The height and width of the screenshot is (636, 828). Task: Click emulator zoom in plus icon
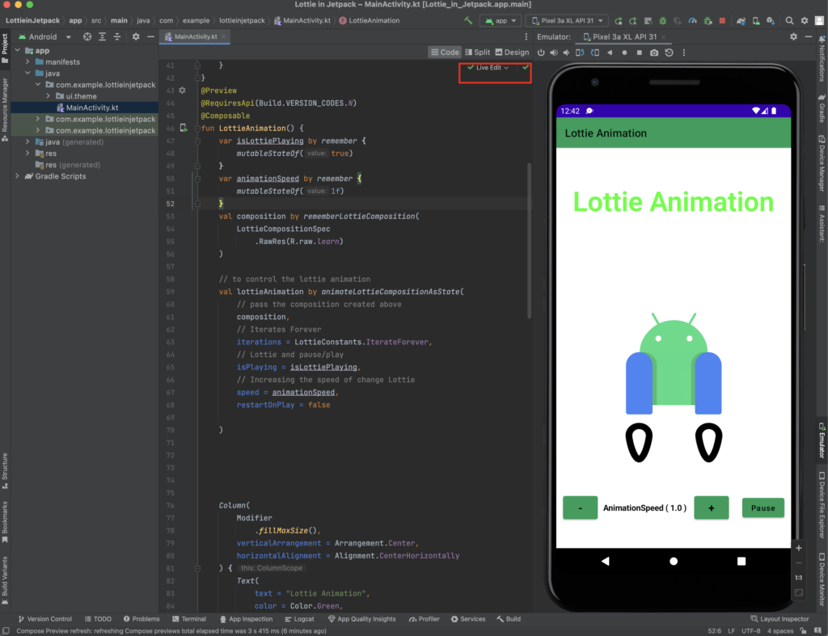(x=799, y=548)
